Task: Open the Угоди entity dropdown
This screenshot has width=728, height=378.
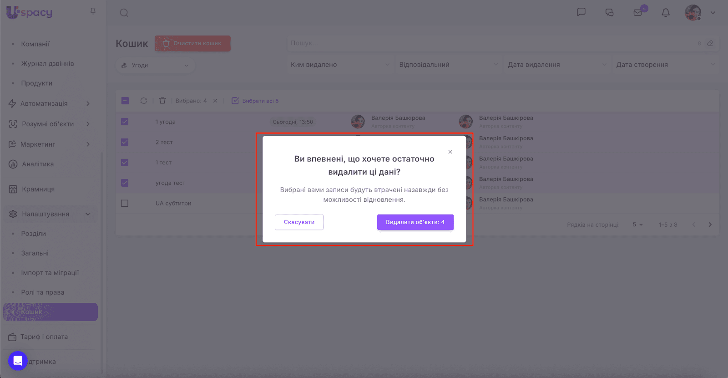Action: [155, 66]
